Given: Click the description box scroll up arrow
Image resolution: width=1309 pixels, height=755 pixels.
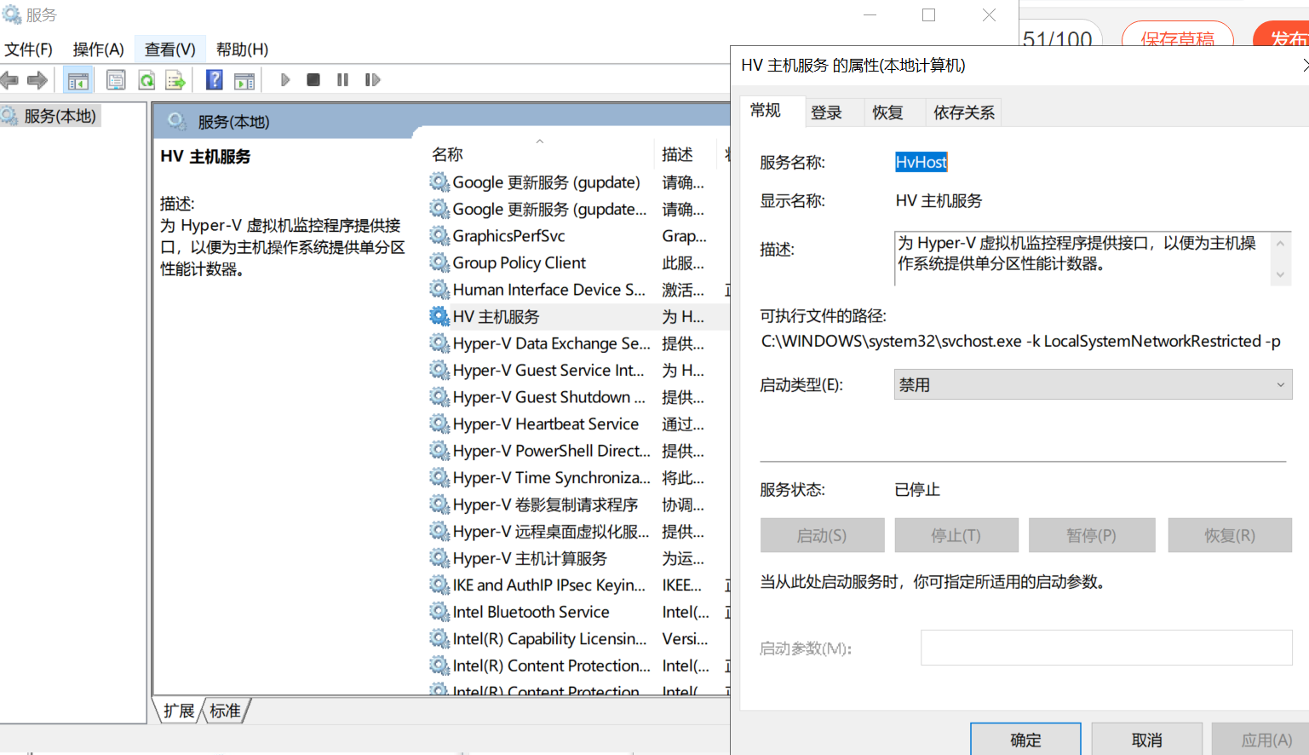Looking at the screenshot, I should pyautogui.click(x=1280, y=244).
